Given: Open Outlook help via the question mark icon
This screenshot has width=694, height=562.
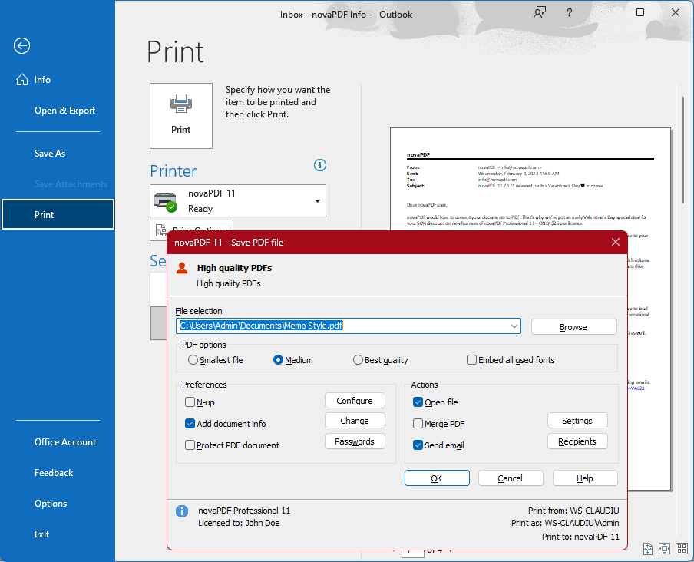Looking at the screenshot, I should click(x=570, y=13).
